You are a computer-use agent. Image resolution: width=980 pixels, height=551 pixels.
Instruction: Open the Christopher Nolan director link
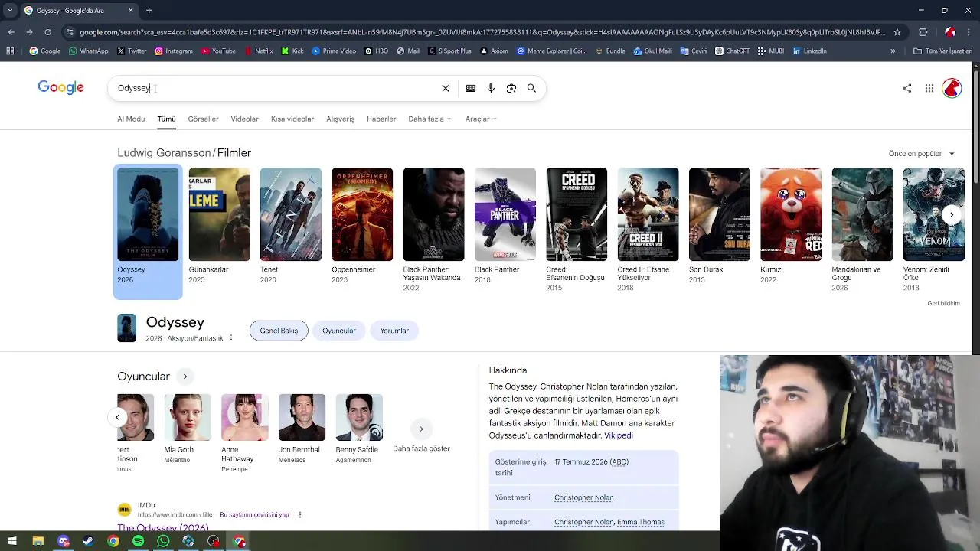[x=583, y=497]
